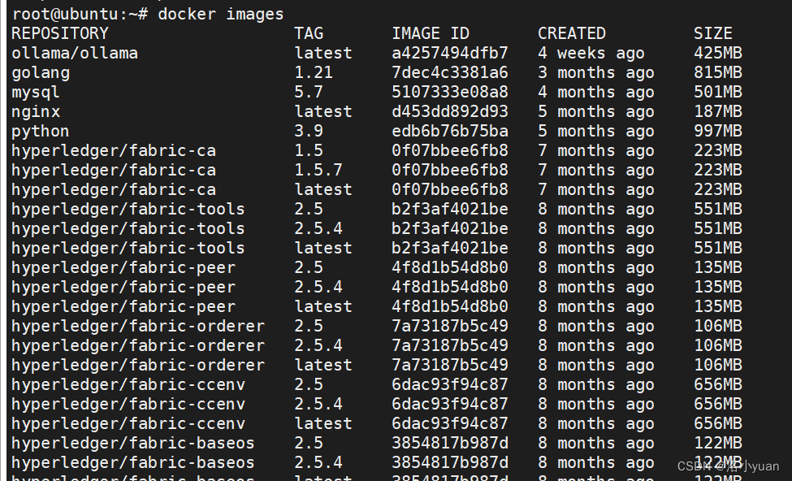Click the latest tag in nginx row
This screenshot has width=792, height=481.
pos(323,111)
